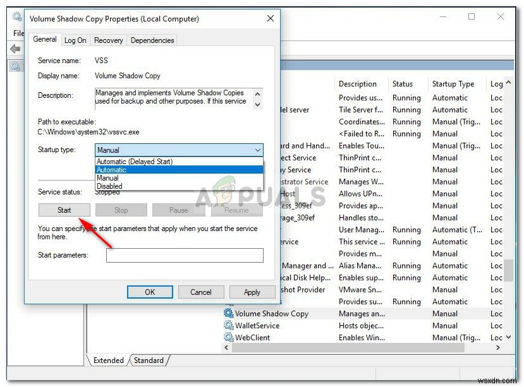Select the WalletService row
This screenshot has height=387, width=524.
pos(363,326)
